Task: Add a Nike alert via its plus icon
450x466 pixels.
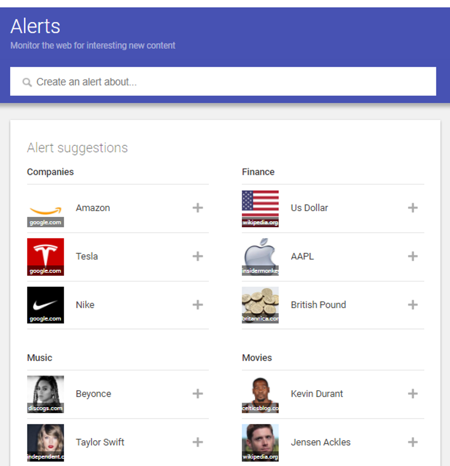Action: point(197,305)
